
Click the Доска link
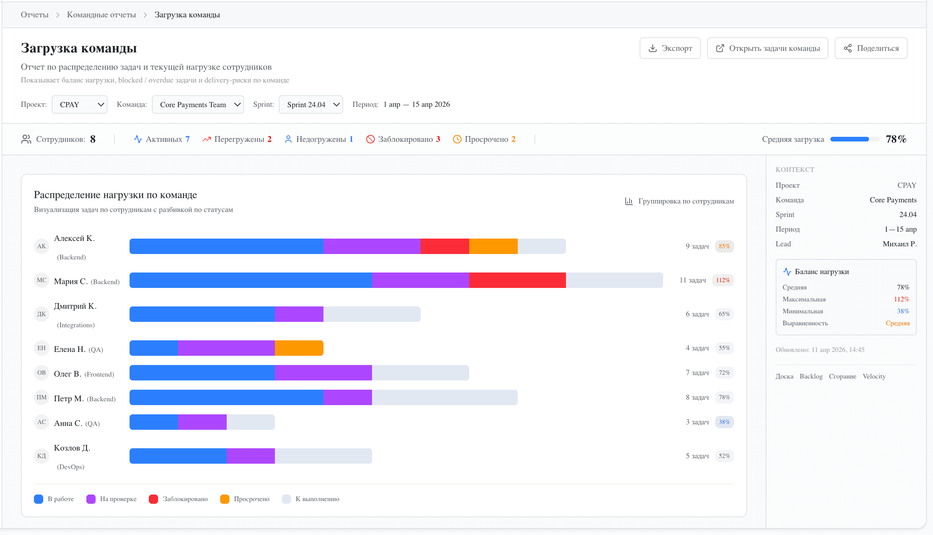[x=784, y=376]
